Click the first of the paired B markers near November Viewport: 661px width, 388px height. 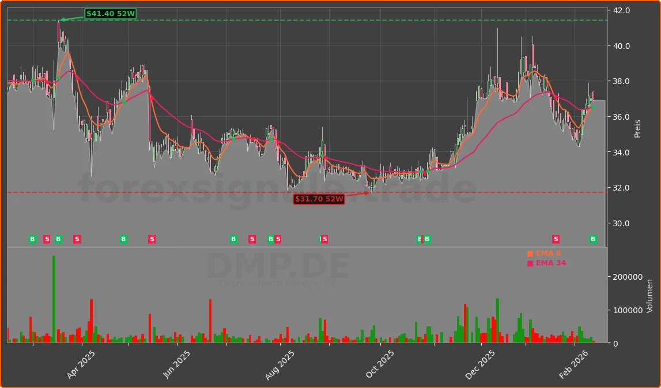tap(420, 239)
